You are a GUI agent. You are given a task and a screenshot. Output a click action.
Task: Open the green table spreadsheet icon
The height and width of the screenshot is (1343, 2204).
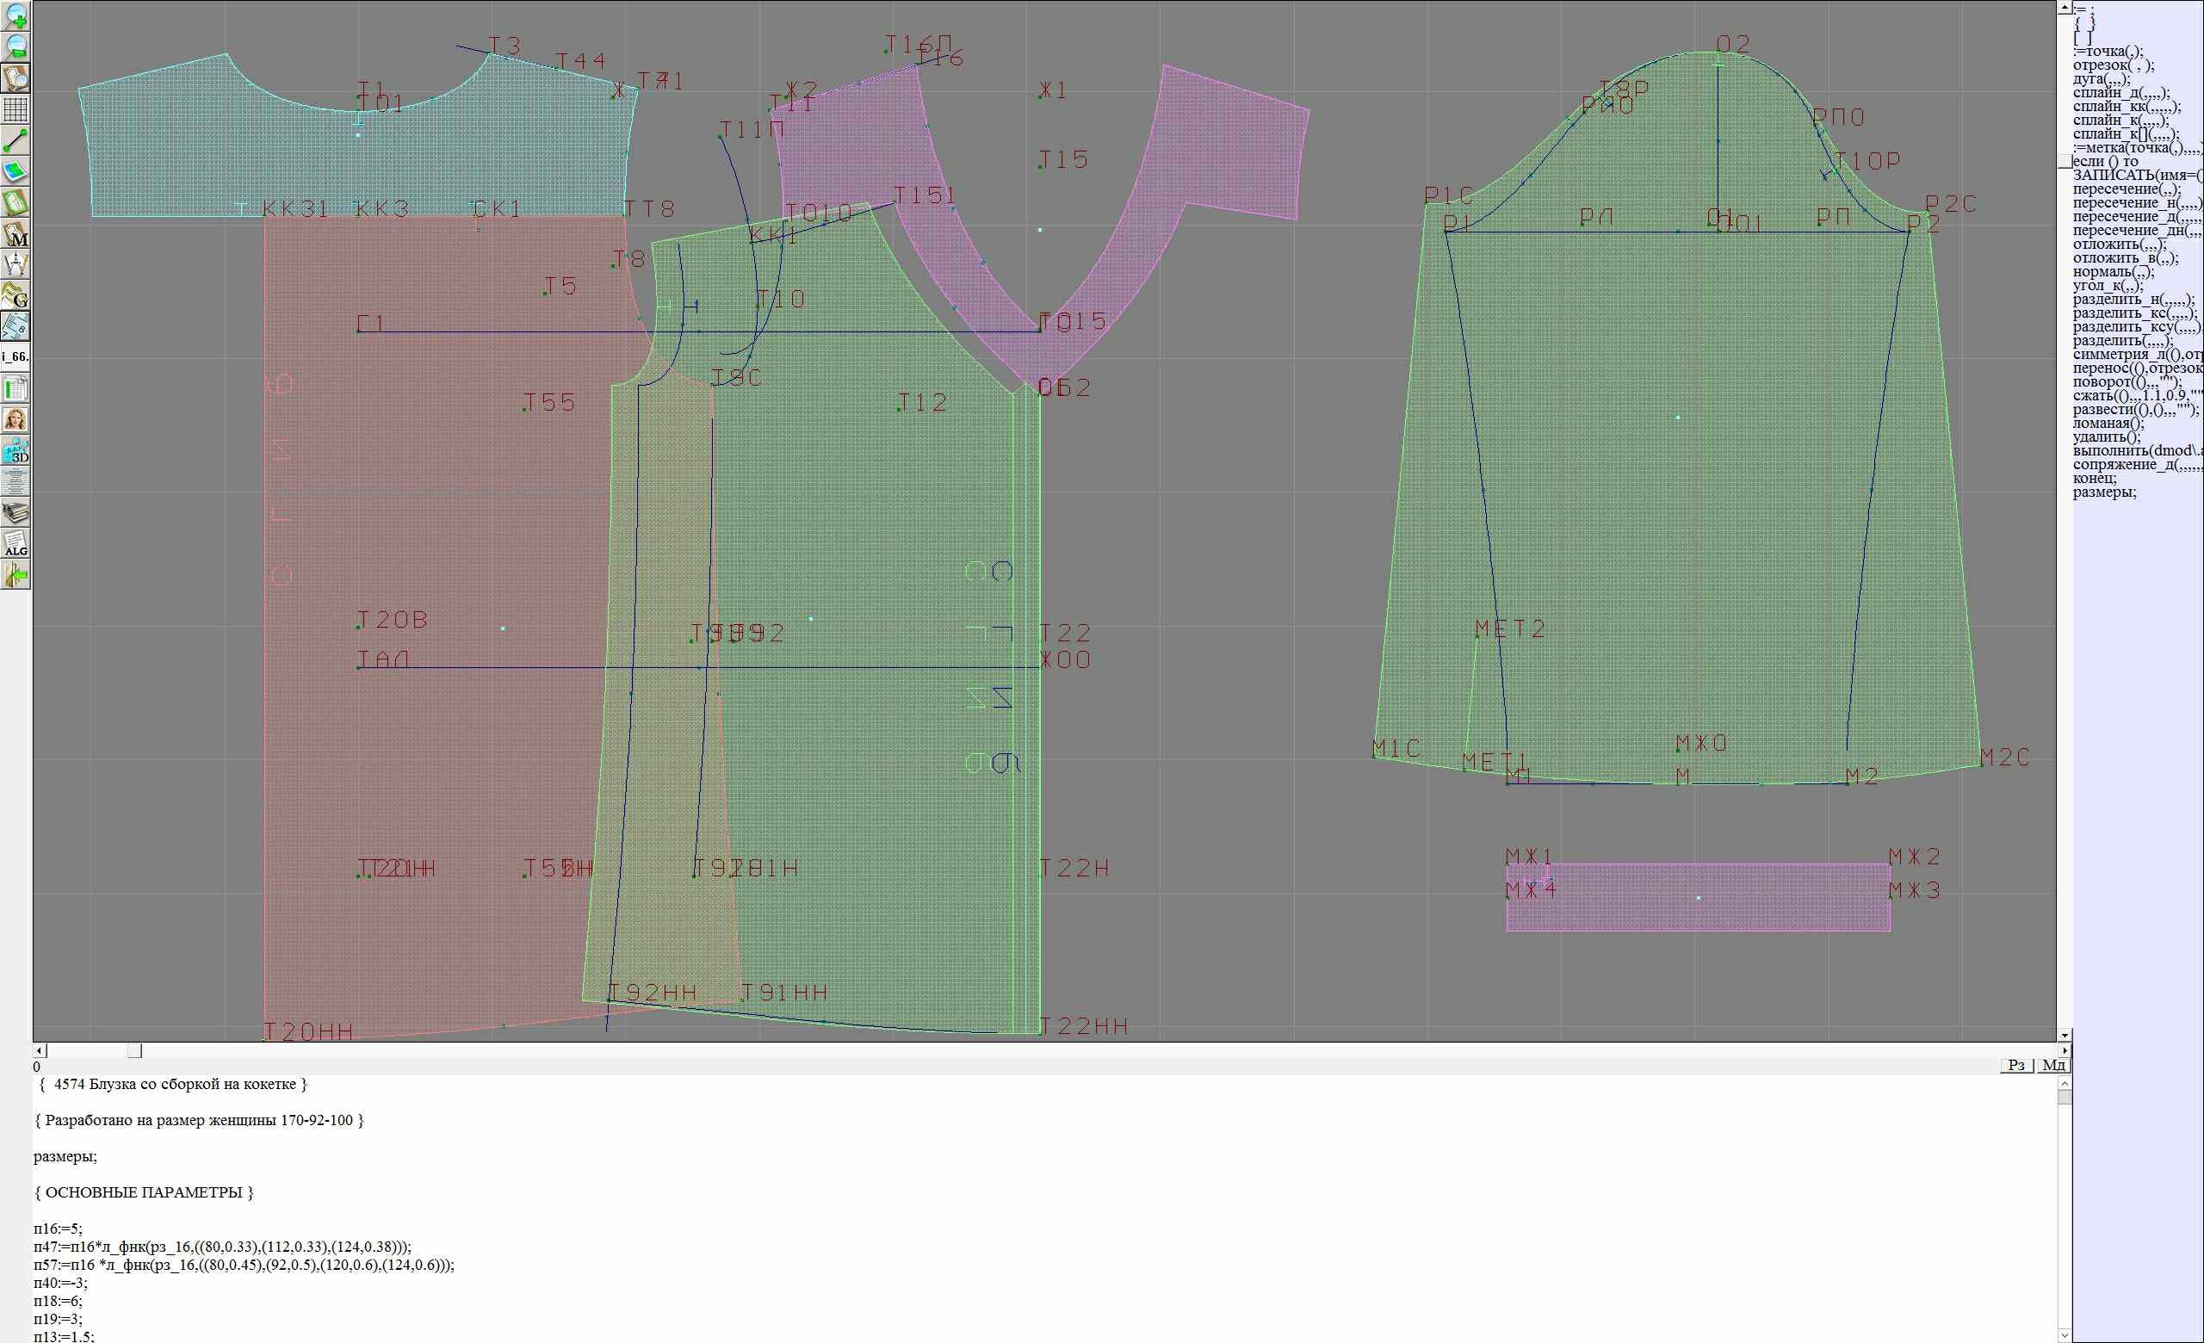pyautogui.click(x=15, y=389)
